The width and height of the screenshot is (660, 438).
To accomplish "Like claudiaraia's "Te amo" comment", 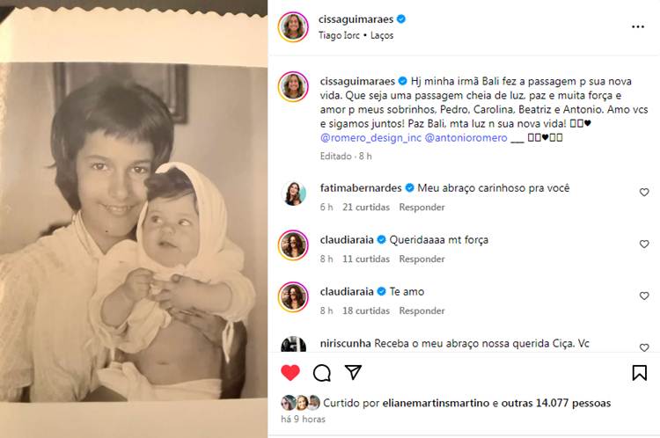I will 644,296.
